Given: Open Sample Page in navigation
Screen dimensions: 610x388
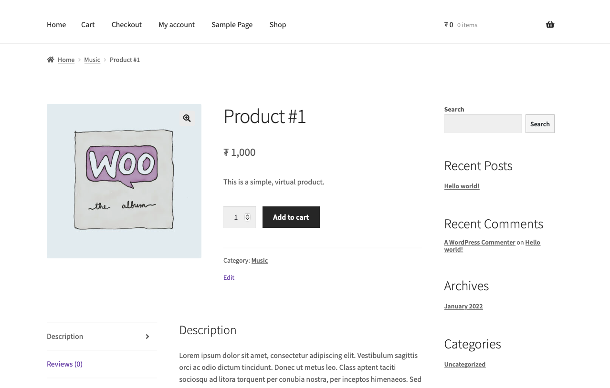Looking at the screenshot, I should point(232,24).
